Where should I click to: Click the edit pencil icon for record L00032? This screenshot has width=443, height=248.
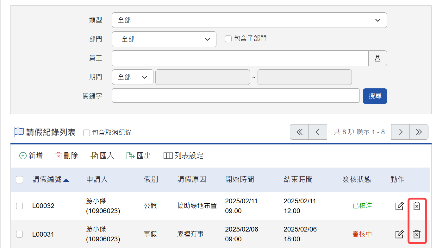click(x=399, y=206)
